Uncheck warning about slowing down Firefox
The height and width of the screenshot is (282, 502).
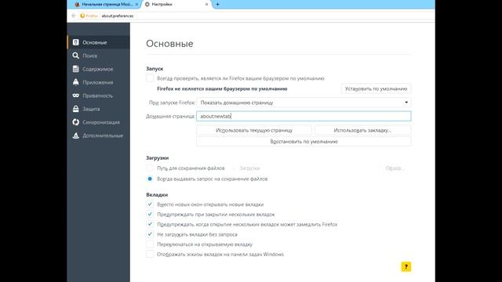pyautogui.click(x=150, y=224)
